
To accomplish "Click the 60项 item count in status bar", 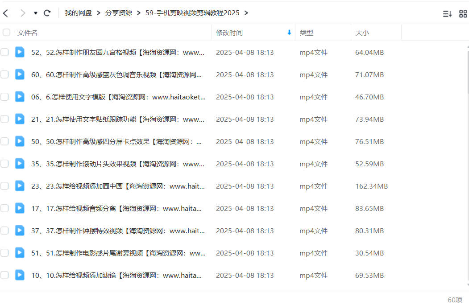I will (455, 300).
